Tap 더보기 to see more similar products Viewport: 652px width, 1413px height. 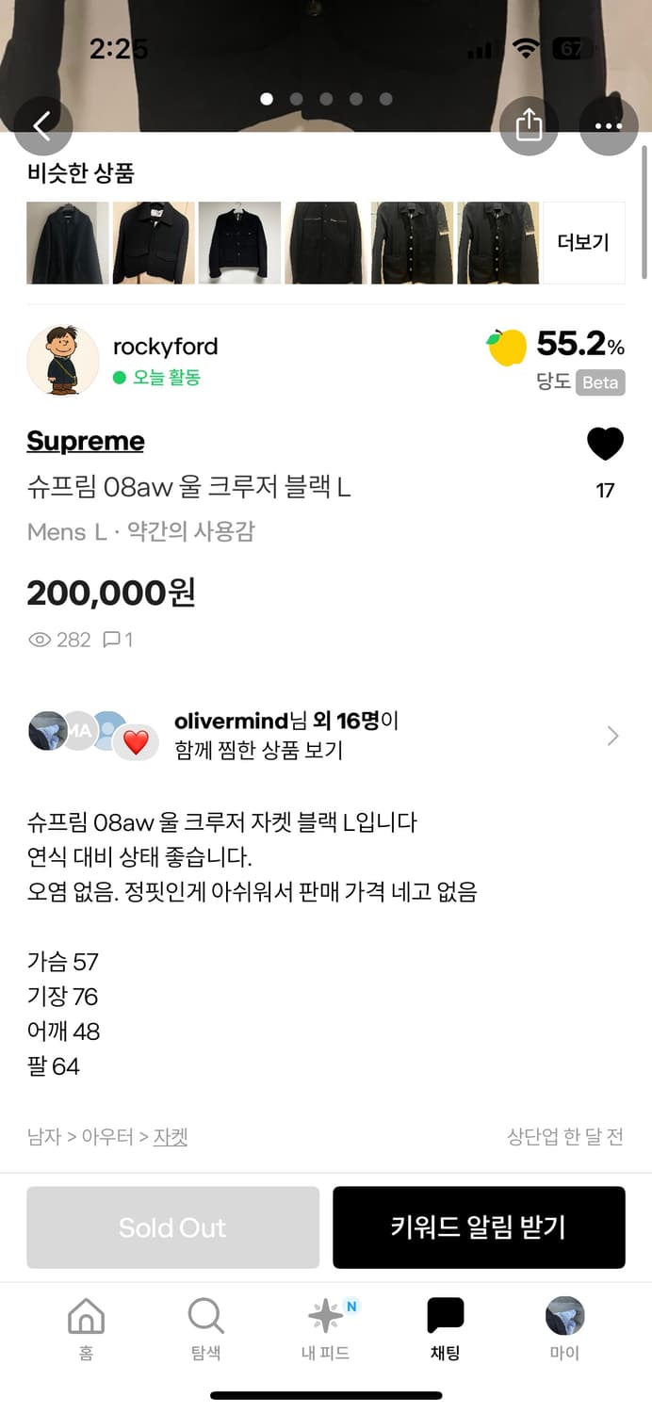pyautogui.click(x=583, y=242)
